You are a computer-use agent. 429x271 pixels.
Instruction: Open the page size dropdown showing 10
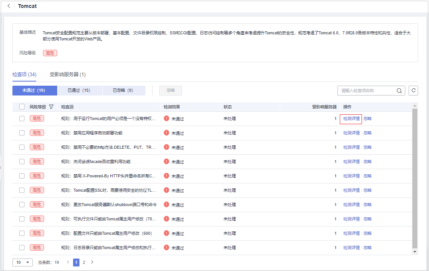click(23, 262)
